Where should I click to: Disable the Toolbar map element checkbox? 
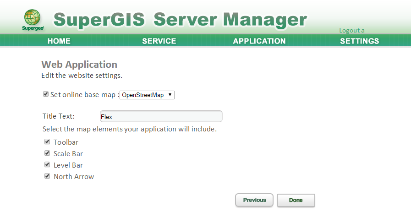[47, 142]
